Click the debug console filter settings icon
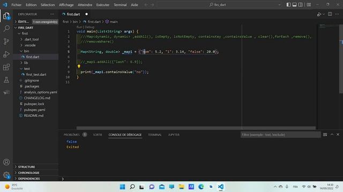The image size is (343, 192). pyautogui.click(x=325, y=134)
